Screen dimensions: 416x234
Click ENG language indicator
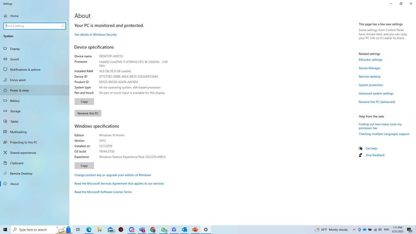point(386,230)
